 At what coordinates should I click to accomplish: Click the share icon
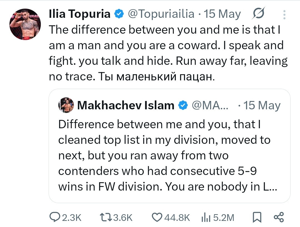point(279,217)
